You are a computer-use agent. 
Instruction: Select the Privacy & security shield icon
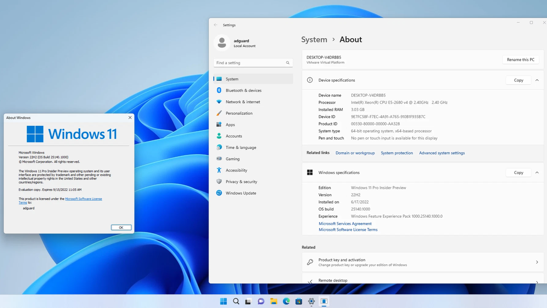pos(219,181)
